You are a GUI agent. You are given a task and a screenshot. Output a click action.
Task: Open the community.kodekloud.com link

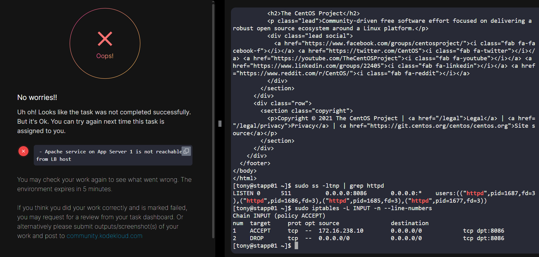pos(104,236)
